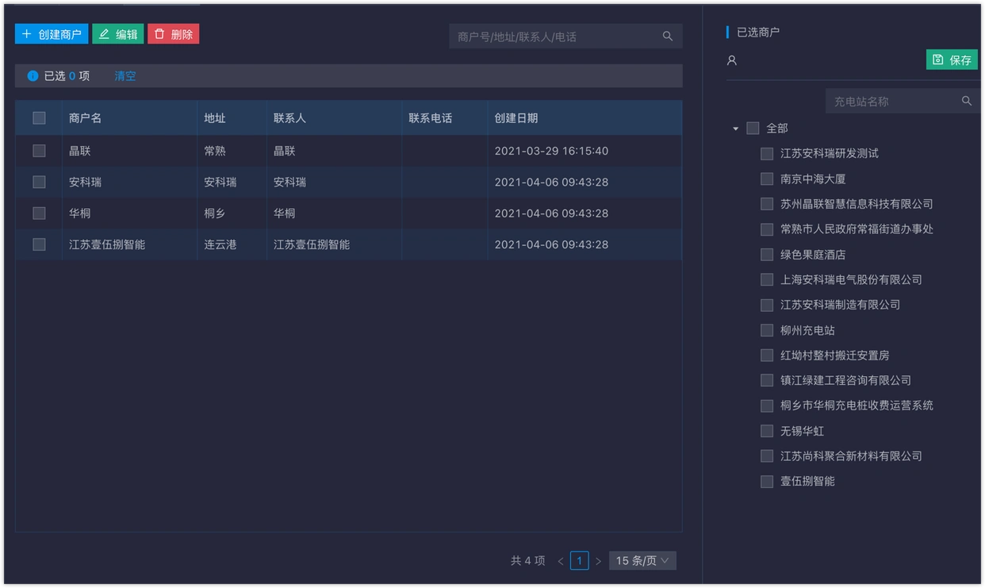Image resolution: width=985 pixels, height=588 pixels.
Task: Check the checkbox for 晶联 merchant row
Action: (38, 150)
